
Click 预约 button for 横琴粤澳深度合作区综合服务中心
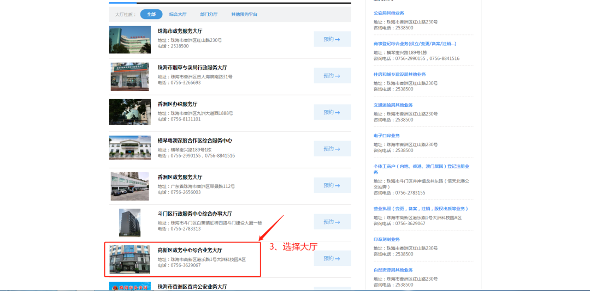point(332,149)
